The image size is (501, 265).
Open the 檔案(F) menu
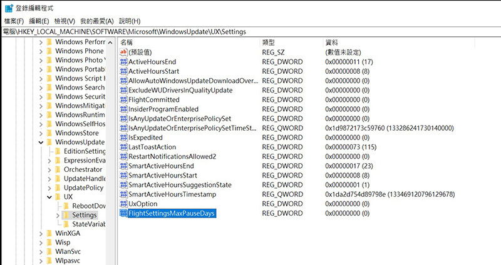[x=14, y=21]
